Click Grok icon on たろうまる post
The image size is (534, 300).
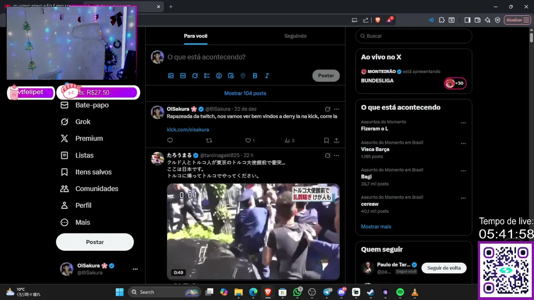327,155
